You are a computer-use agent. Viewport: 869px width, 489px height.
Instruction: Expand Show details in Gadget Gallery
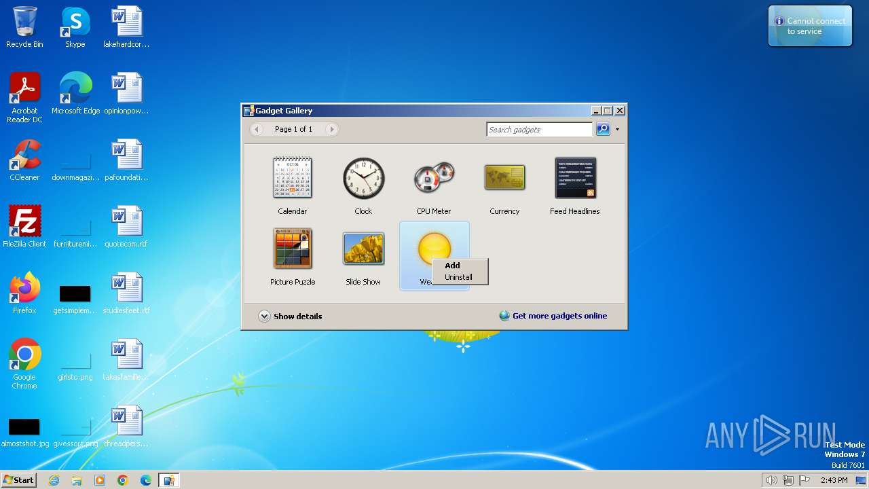(291, 316)
